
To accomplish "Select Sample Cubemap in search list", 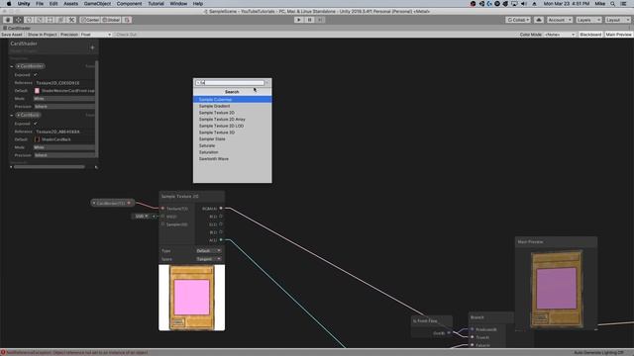I will [x=233, y=99].
